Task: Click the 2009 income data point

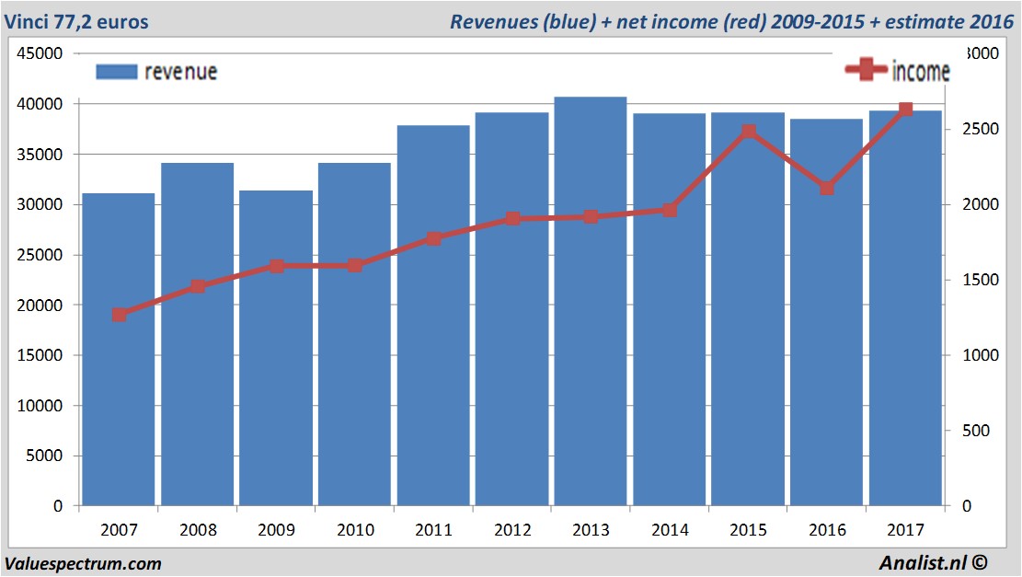Action: click(x=276, y=266)
